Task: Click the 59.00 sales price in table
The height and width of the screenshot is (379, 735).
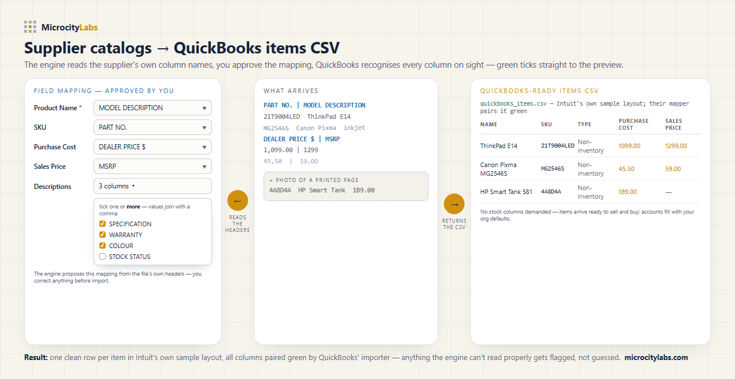Action: (x=673, y=169)
